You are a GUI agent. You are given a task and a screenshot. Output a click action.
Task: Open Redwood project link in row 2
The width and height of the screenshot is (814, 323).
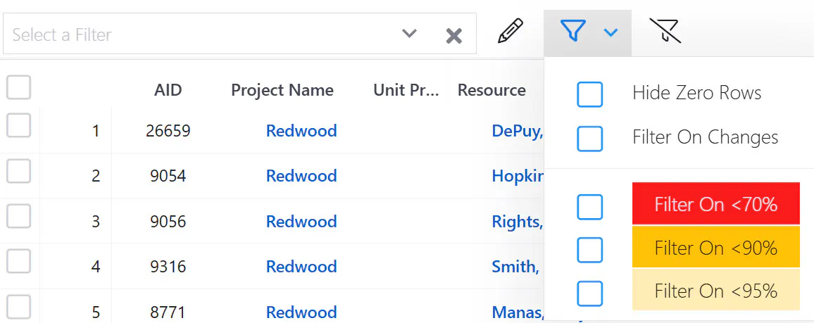(x=301, y=176)
